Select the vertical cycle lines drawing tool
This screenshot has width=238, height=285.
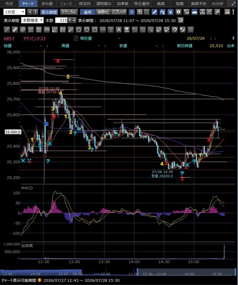(63, 29)
